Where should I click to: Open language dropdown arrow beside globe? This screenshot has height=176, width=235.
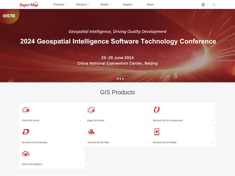(x=207, y=5)
